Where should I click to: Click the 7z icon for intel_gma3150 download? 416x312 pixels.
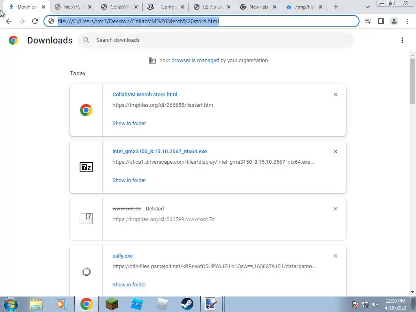(x=86, y=167)
